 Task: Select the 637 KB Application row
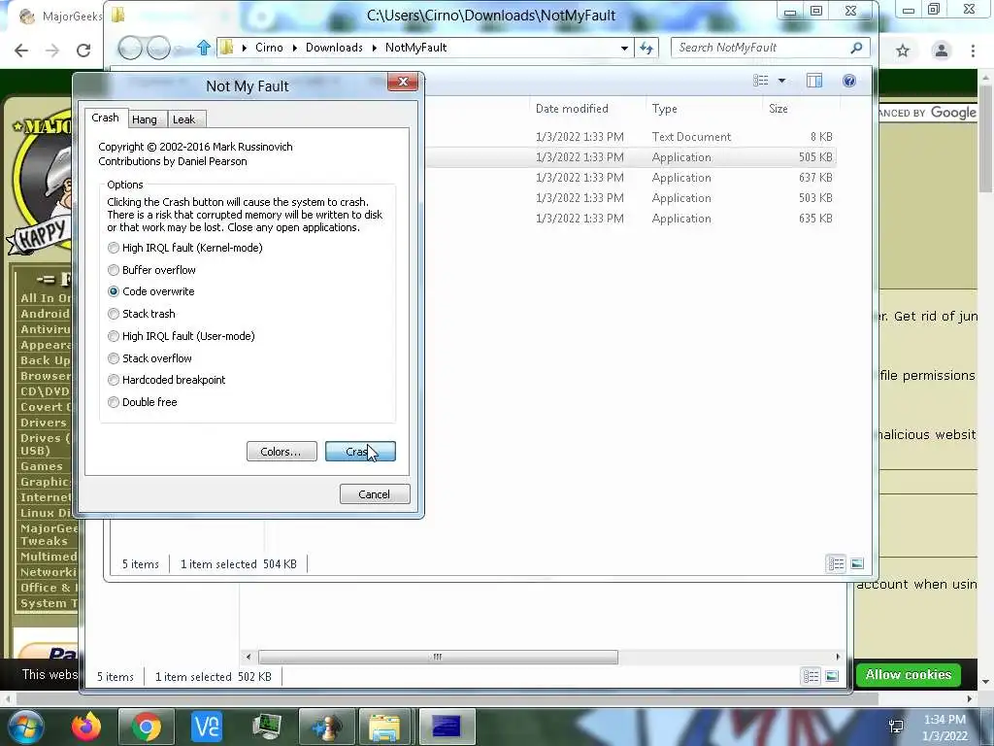(x=631, y=178)
